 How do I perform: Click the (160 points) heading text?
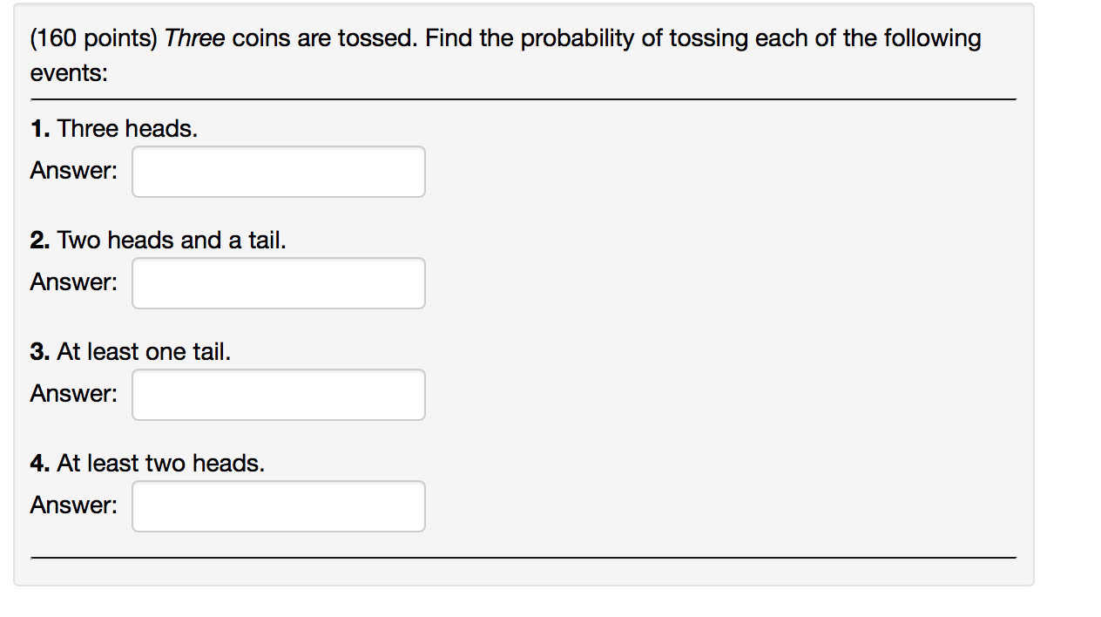click(96, 37)
